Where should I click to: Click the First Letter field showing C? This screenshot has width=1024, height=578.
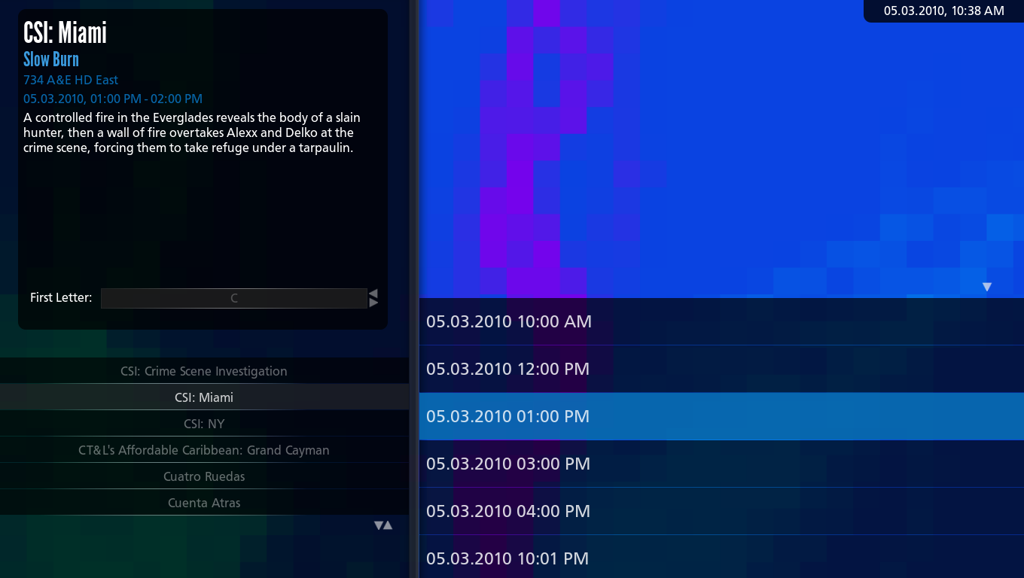pyautogui.click(x=233, y=298)
